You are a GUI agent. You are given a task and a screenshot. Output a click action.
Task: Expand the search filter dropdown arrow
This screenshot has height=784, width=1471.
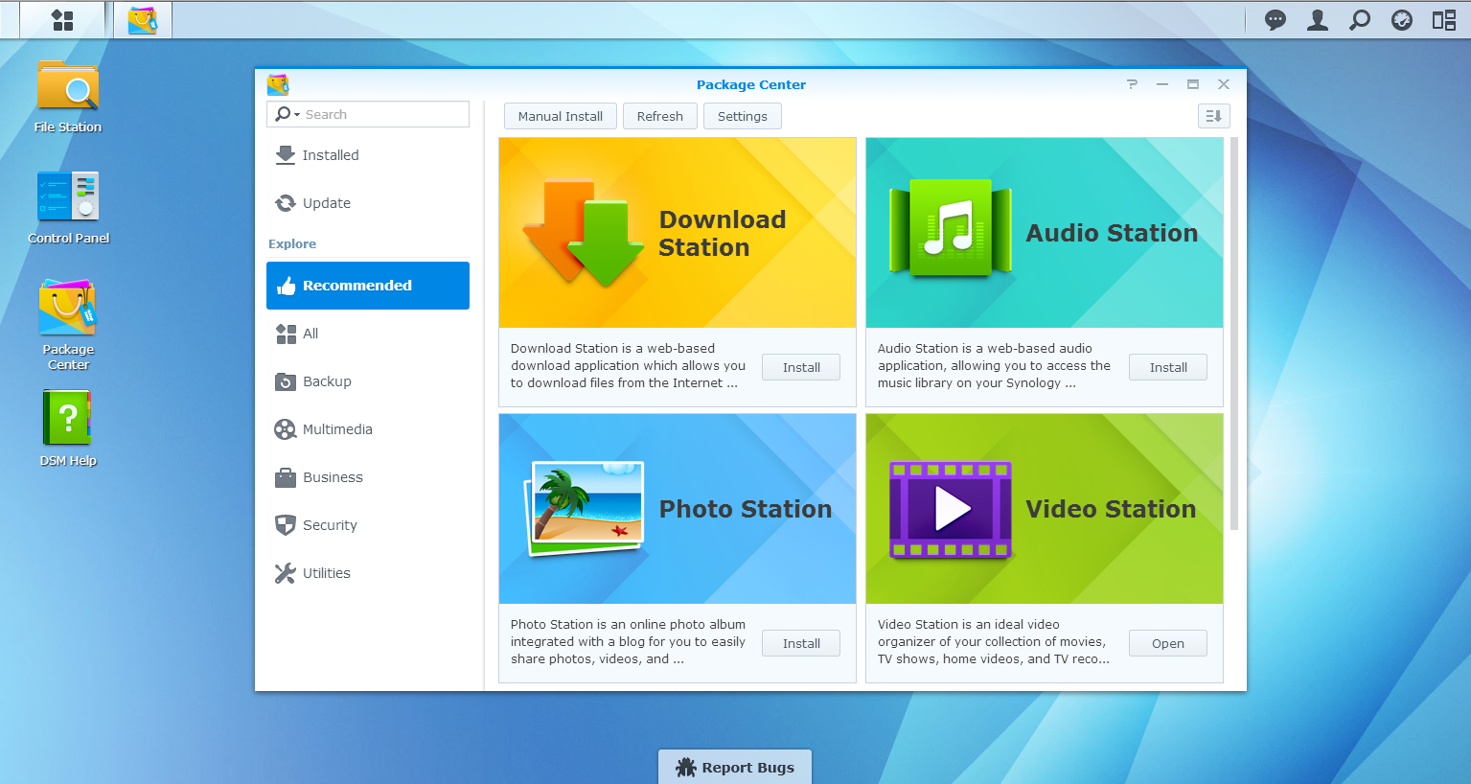[297, 115]
